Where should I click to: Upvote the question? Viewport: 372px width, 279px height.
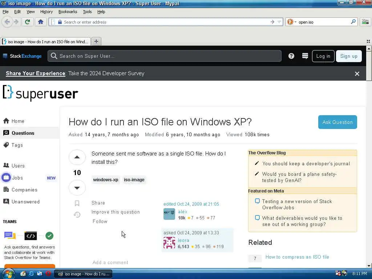click(x=77, y=157)
